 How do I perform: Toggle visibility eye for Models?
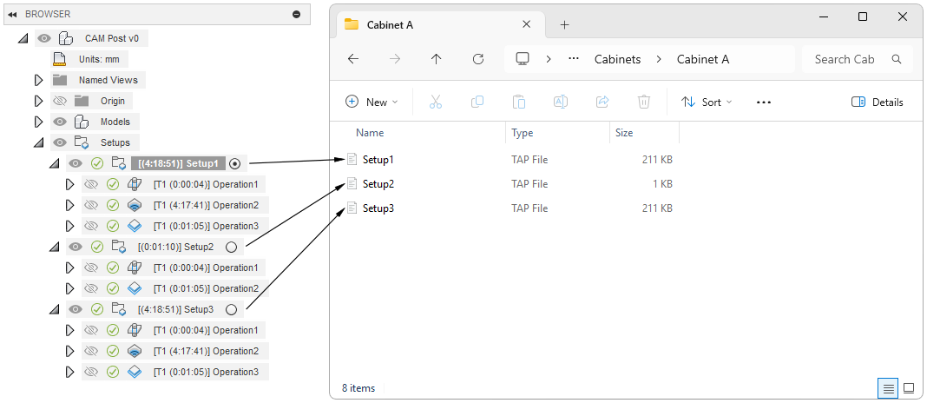(60, 122)
